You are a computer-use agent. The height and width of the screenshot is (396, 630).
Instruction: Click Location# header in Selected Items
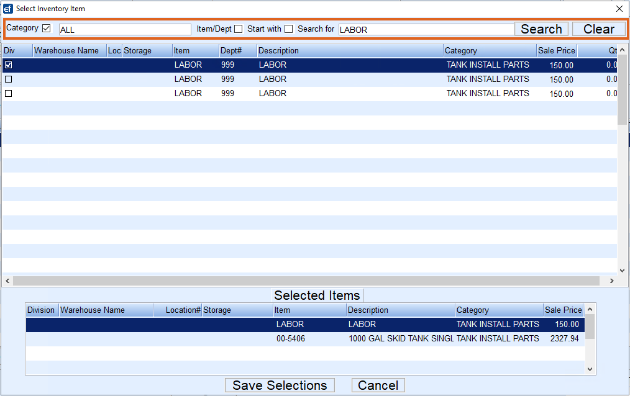178,310
